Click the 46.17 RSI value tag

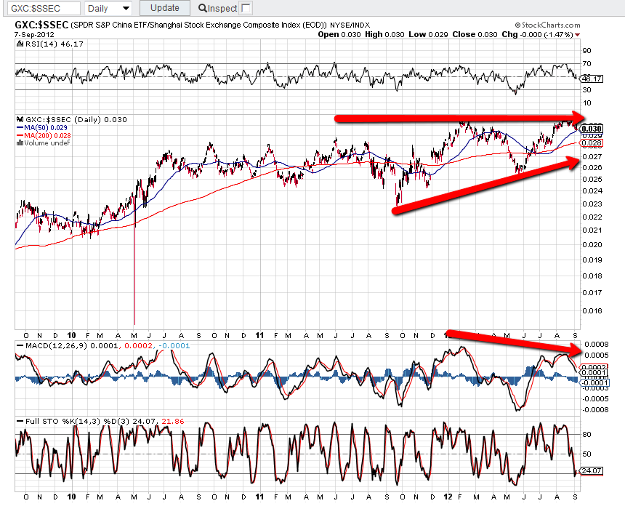592,79
